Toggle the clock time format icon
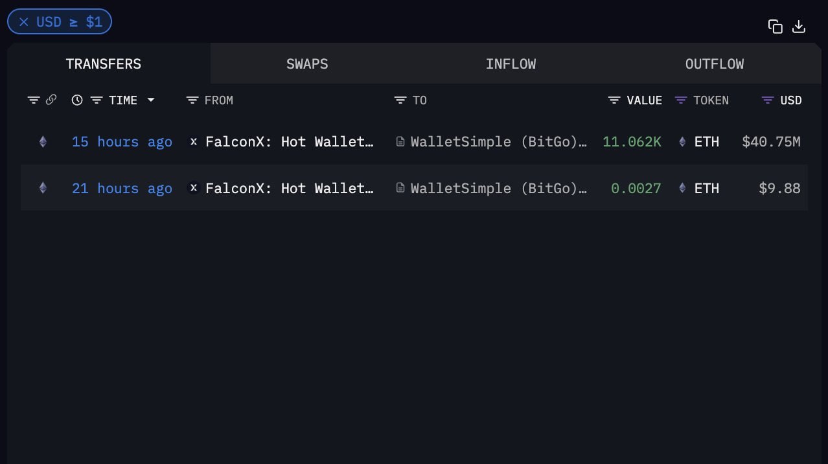This screenshot has height=464, width=828. coord(77,100)
